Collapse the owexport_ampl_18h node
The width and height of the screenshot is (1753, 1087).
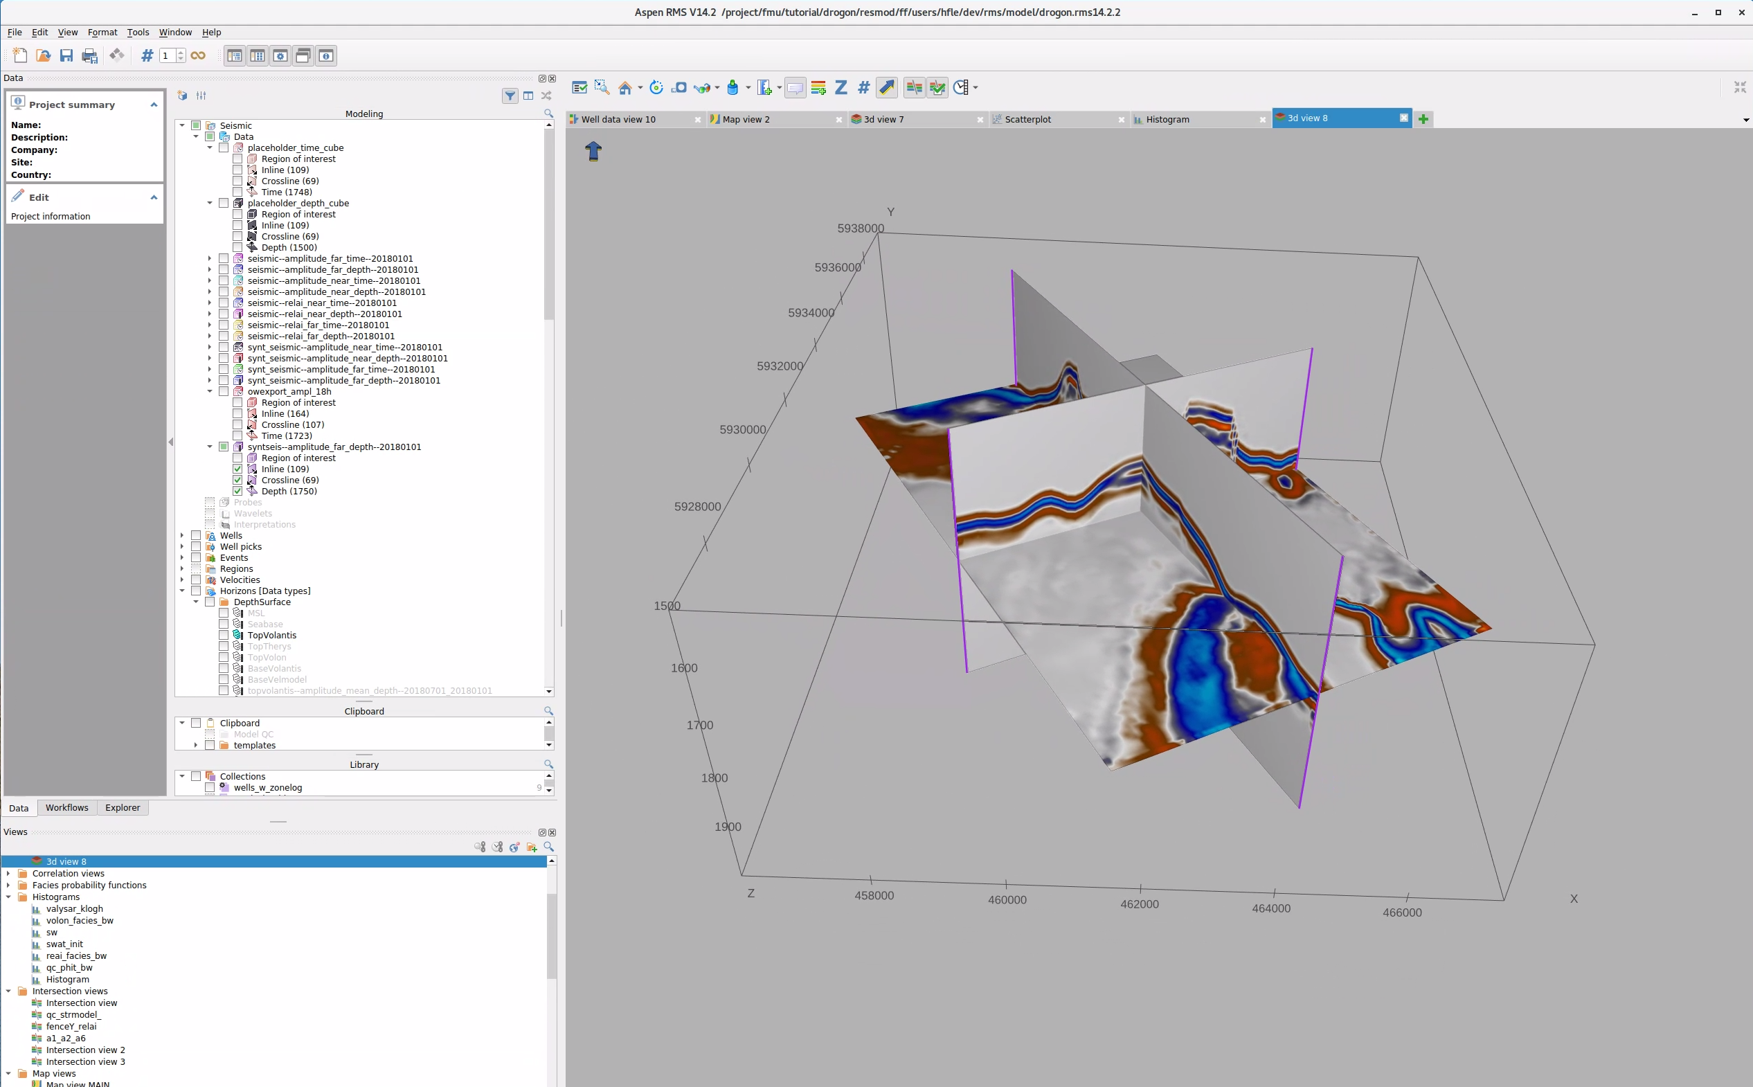[x=210, y=392]
